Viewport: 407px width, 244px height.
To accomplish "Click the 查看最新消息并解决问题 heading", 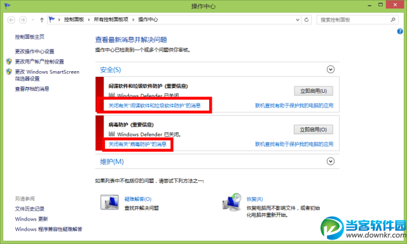I will (131, 39).
